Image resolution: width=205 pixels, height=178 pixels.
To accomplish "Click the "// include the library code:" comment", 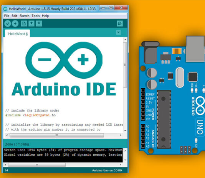I will (x=32, y=111).
